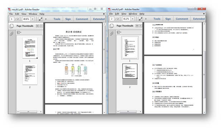Open the View menu in result1.pdf
Image resolution: width=221 pixels, height=129 pixels.
[24, 14]
